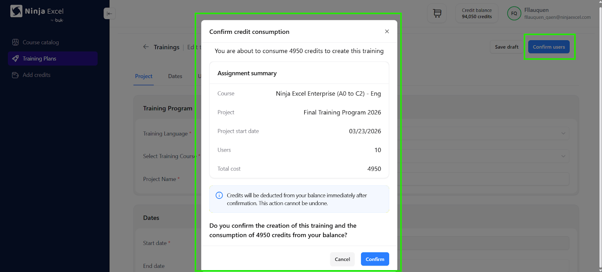Click the Fllauquen user name
This screenshot has width=602, height=272.
point(536,10)
